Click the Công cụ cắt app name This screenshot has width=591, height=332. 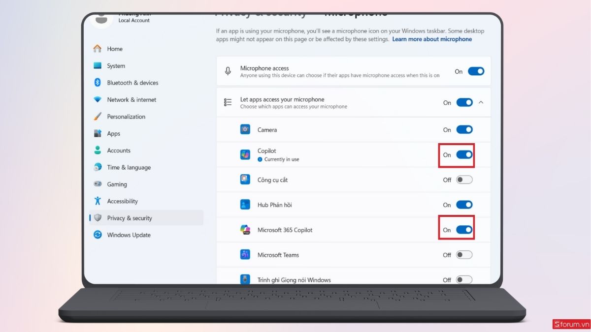pos(272,180)
